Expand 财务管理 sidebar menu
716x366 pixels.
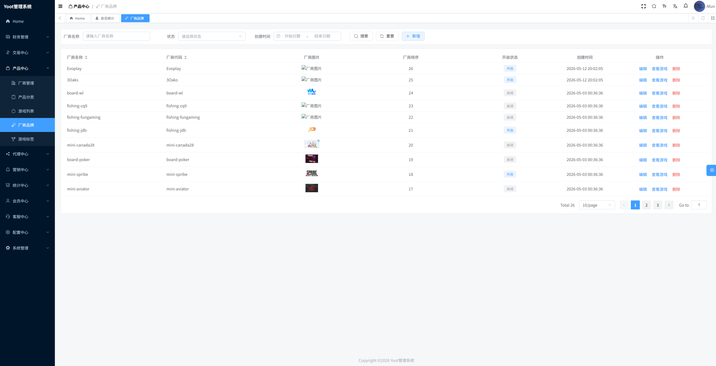click(27, 37)
